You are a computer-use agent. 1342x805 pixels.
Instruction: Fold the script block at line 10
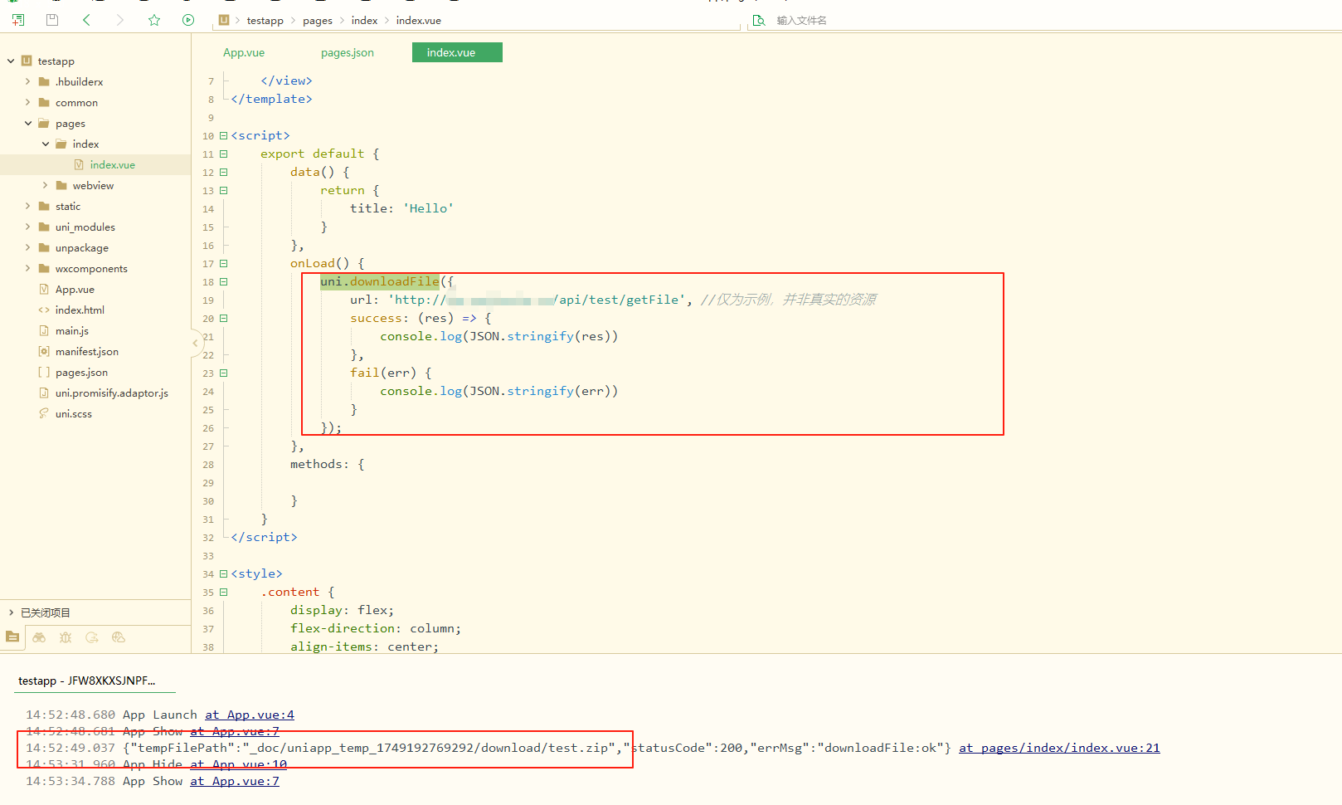tap(223, 135)
